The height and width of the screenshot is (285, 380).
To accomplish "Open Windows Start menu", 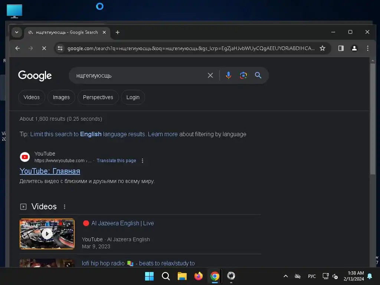I will click(x=149, y=276).
